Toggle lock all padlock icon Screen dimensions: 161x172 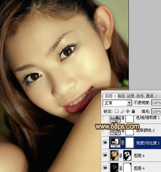[133, 111]
